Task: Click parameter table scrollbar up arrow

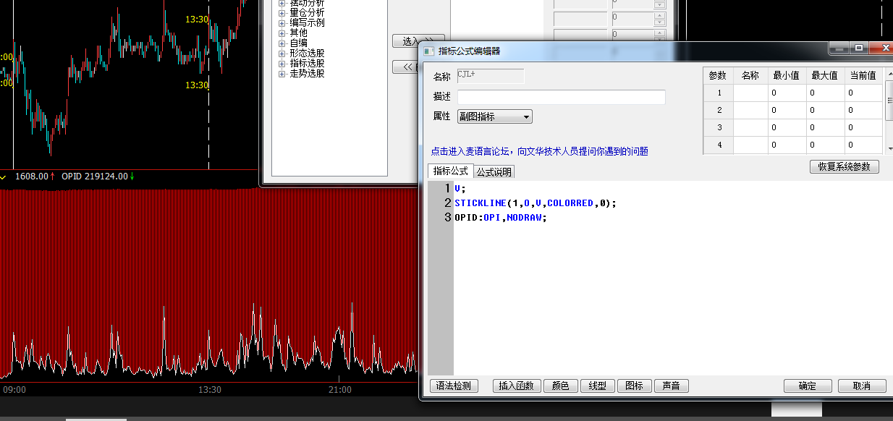Action: [889, 72]
